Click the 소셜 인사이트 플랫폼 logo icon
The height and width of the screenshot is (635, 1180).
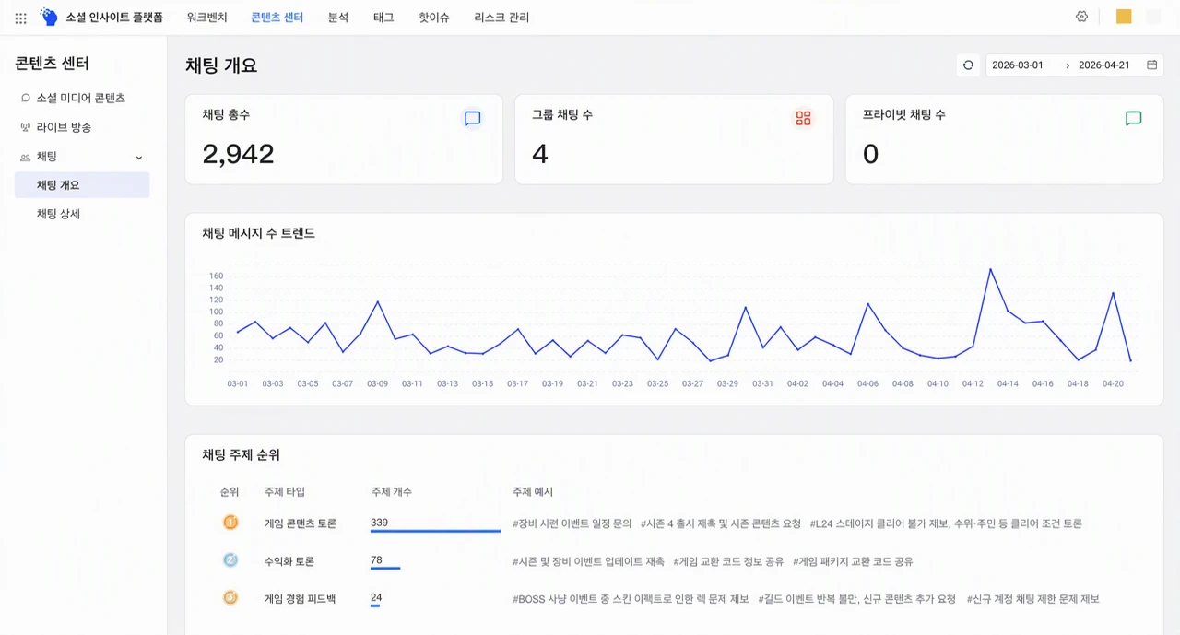49,17
